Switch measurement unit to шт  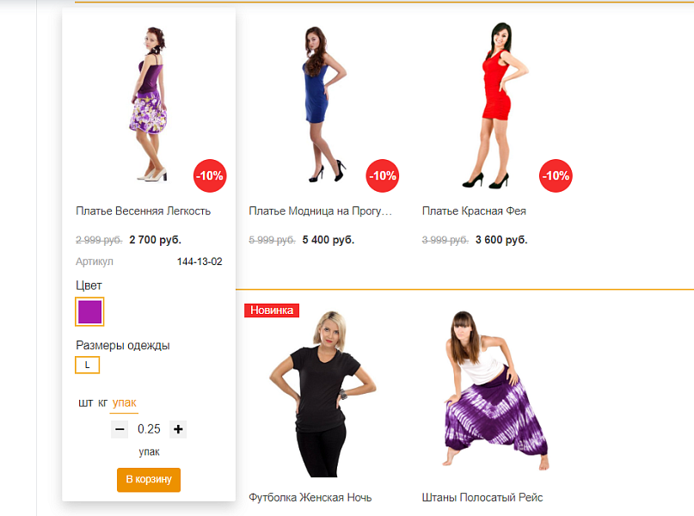pyautogui.click(x=85, y=402)
